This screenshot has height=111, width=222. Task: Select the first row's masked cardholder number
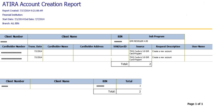11,52
